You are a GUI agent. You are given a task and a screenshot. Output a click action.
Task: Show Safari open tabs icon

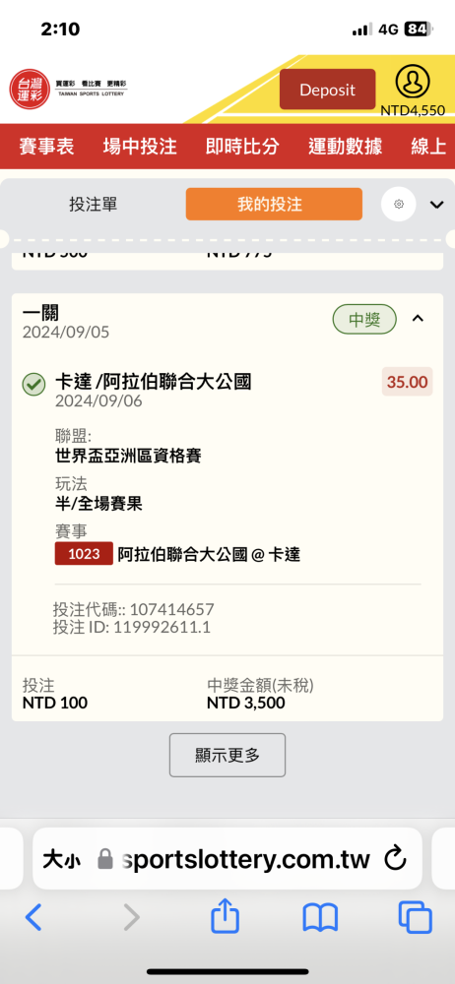[416, 918]
